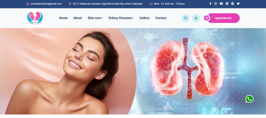Expand the Kidney Diseases dropdown menu

[121, 18]
